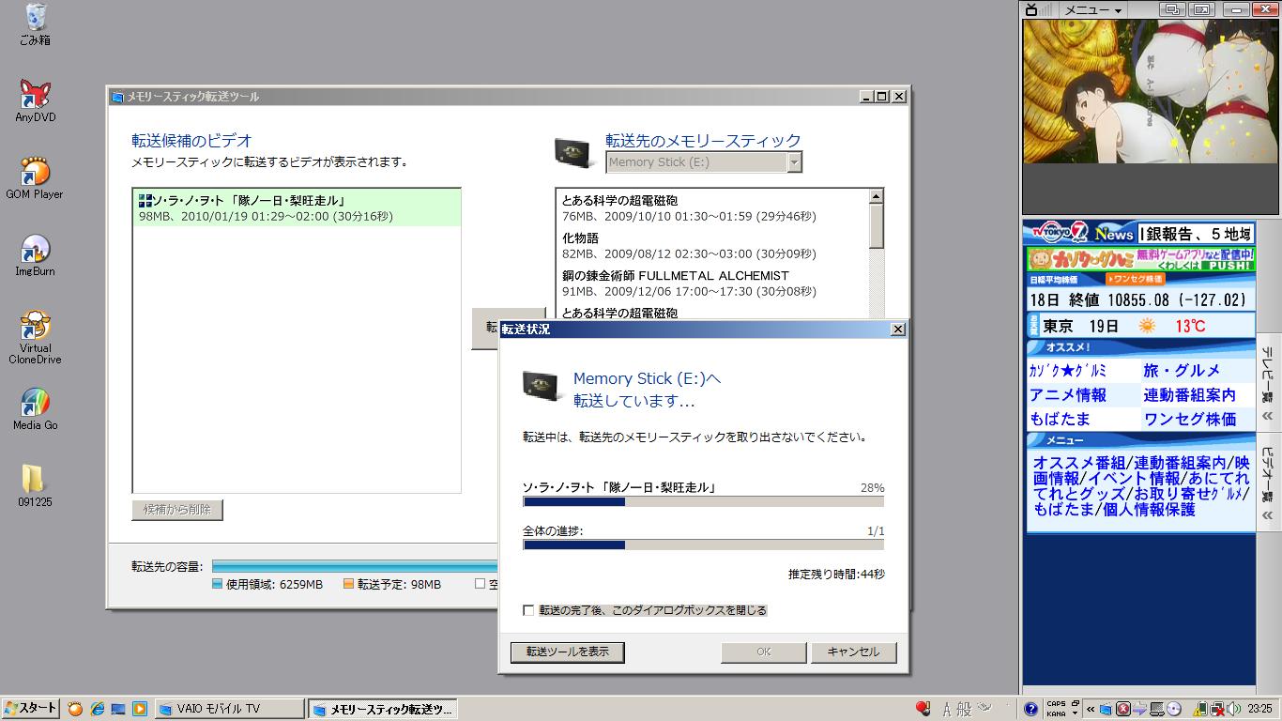Select the ImgBurn desktop icon
1282x721 pixels.
(x=35, y=254)
